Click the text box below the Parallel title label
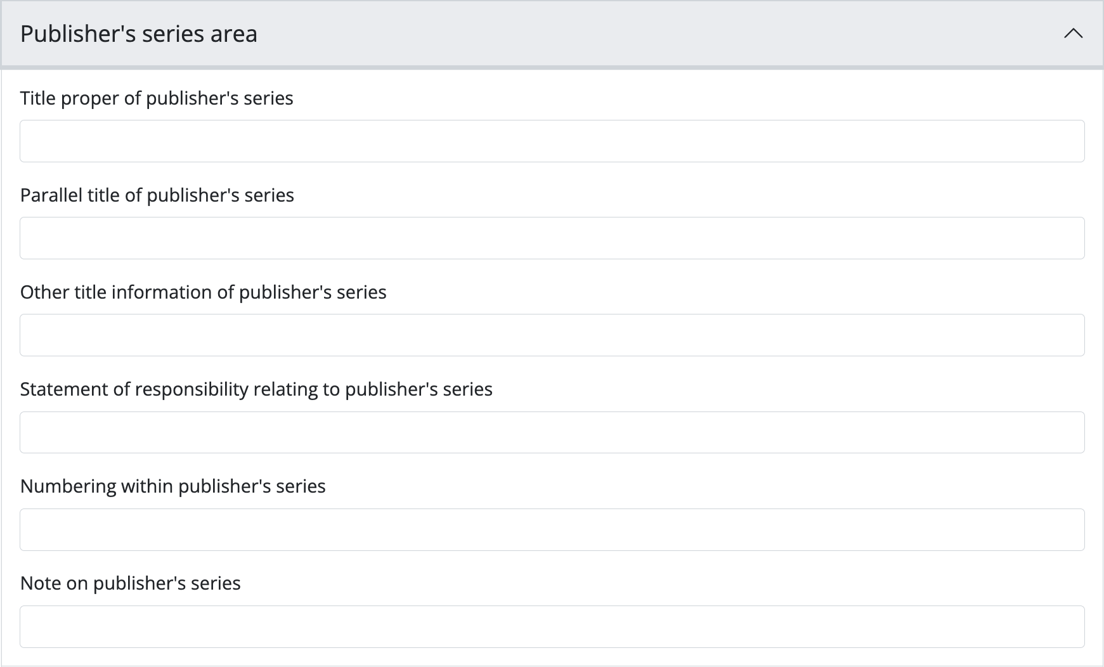The width and height of the screenshot is (1104, 667). point(552,238)
